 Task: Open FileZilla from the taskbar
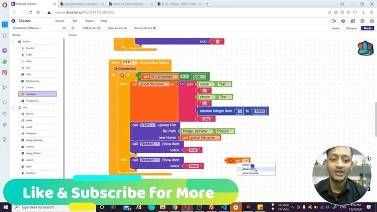coord(211,207)
